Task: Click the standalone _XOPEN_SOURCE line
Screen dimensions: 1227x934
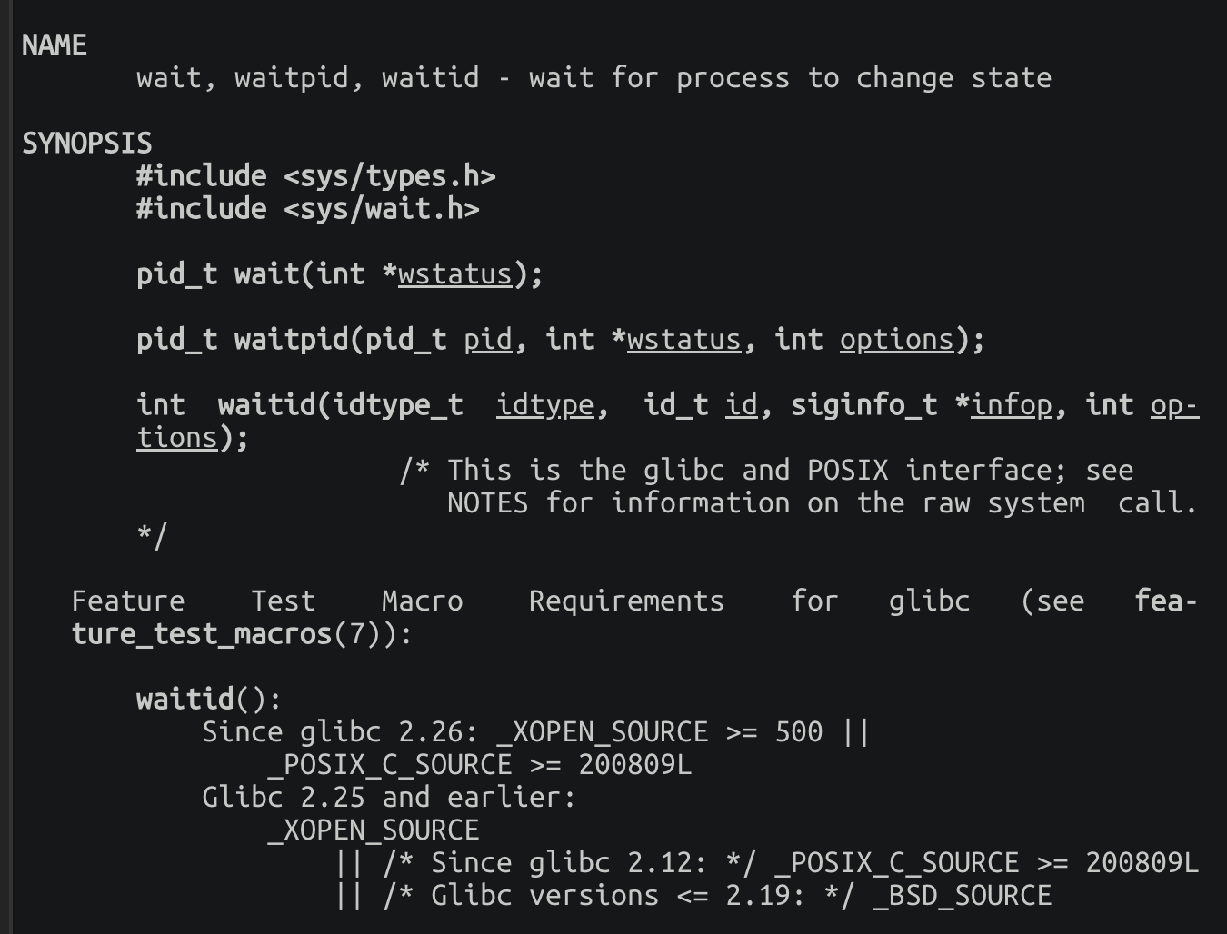Action: coord(373,830)
